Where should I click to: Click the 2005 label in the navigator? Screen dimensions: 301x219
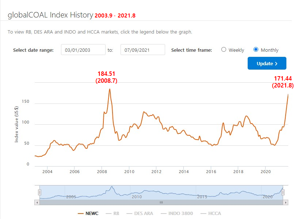tap(71, 197)
